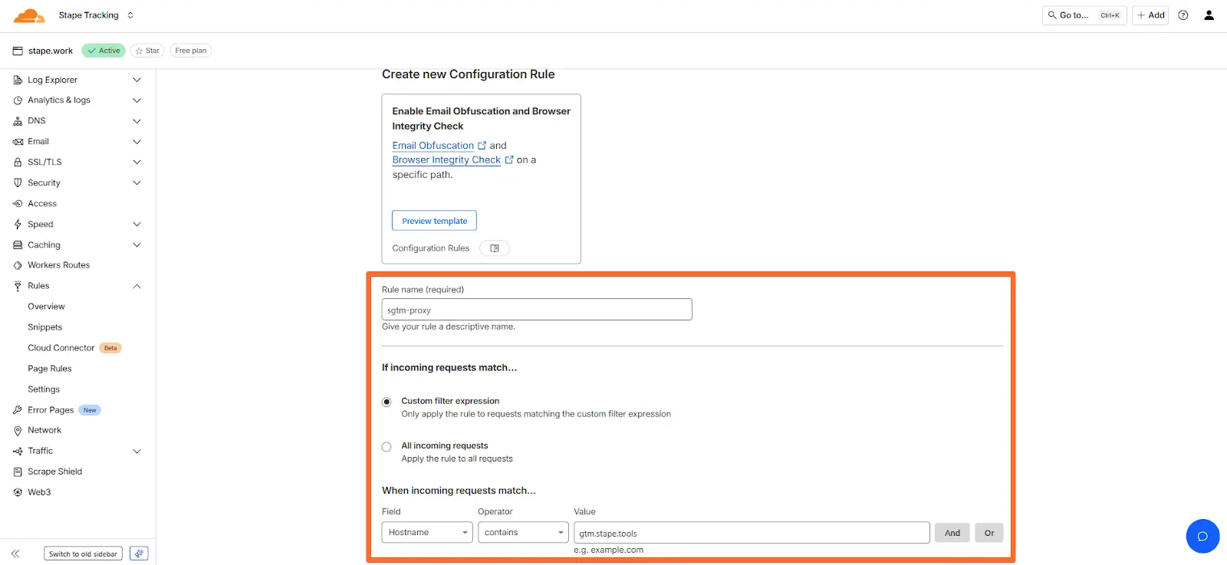Open Rules Settings item
The image size is (1227, 565).
tap(44, 389)
